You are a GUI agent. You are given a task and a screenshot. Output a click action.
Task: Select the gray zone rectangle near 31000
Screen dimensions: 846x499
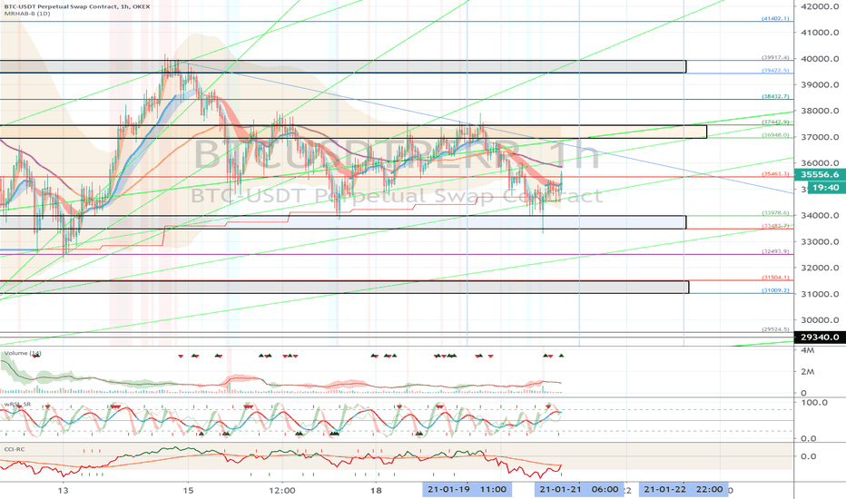click(344, 287)
